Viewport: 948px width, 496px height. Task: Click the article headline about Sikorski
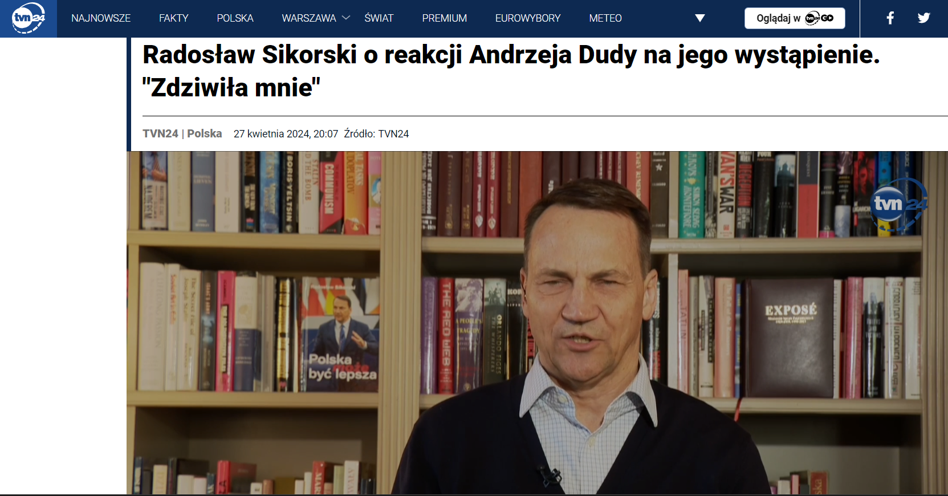pyautogui.click(x=511, y=71)
